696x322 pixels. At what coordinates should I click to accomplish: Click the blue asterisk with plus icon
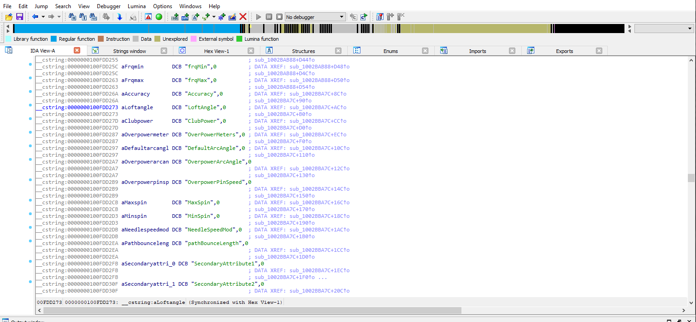pos(221,17)
